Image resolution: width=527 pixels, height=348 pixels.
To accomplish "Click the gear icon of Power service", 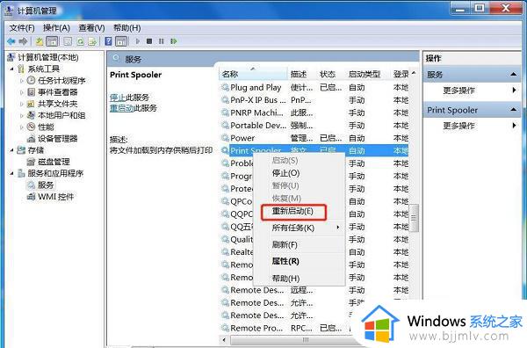I will click(x=225, y=138).
